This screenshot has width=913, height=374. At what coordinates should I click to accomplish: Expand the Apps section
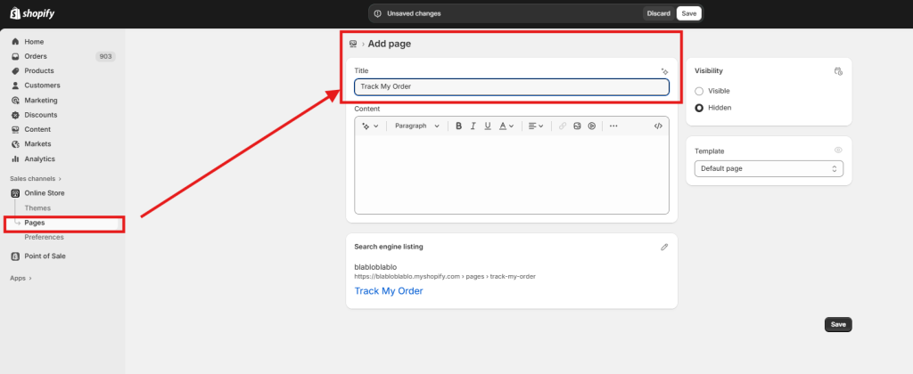[21, 278]
